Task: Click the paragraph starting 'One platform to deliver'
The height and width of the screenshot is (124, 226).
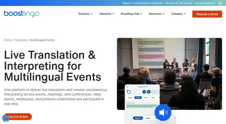Action: point(55,97)
